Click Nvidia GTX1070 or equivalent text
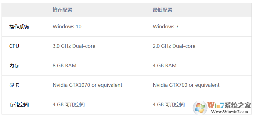The width and height of the screenshot is (253, 116). pos(88,85)
